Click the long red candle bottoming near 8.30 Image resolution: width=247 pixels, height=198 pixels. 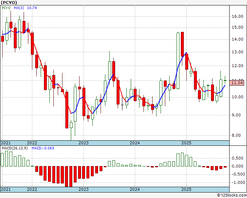pos(67,110)
